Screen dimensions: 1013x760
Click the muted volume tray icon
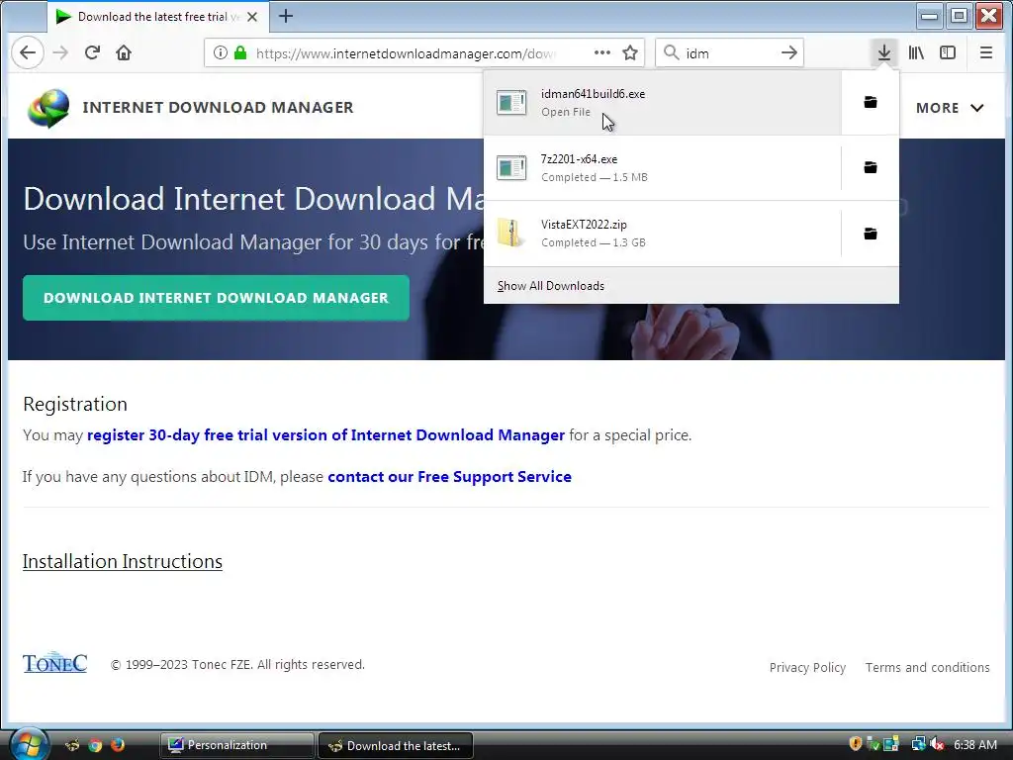(938, 744)
